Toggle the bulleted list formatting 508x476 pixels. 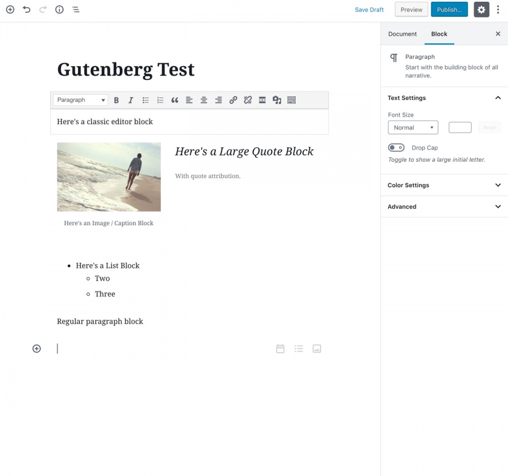click(145, 100)
